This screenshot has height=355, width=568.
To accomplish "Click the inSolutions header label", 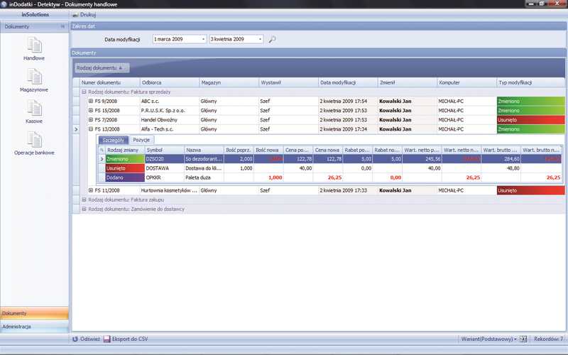I will tap(35, 14).
